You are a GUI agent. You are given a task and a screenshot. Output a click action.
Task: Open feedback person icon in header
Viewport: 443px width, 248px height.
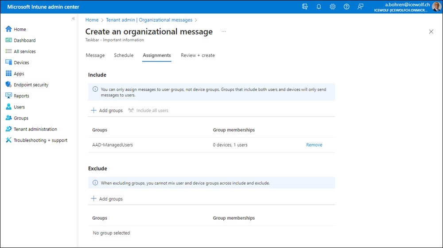pos(360,7)
